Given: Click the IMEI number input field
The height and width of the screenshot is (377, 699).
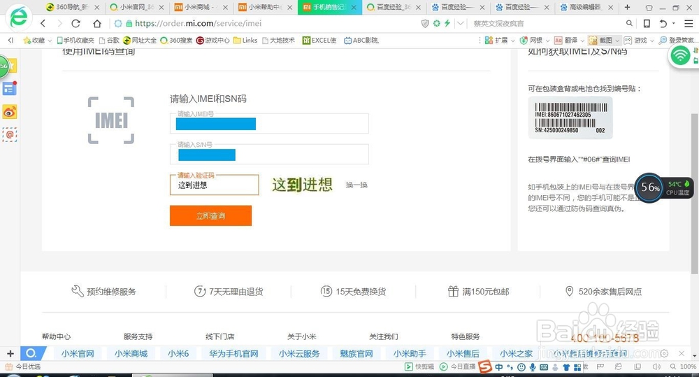Looking at the screenshot, I should tap(269, 124).
